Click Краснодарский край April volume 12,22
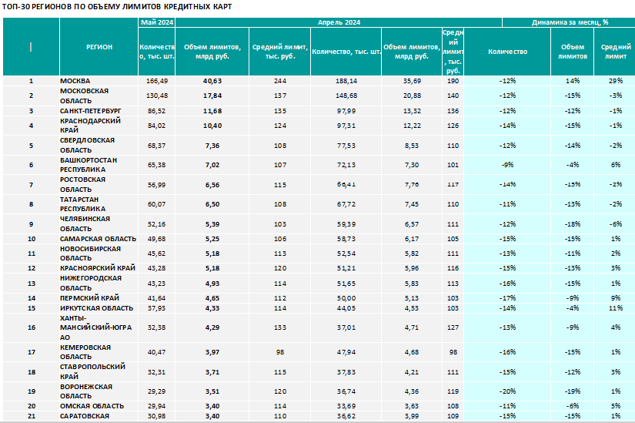This screenshot has width=635, height=423. click(412, 126)
